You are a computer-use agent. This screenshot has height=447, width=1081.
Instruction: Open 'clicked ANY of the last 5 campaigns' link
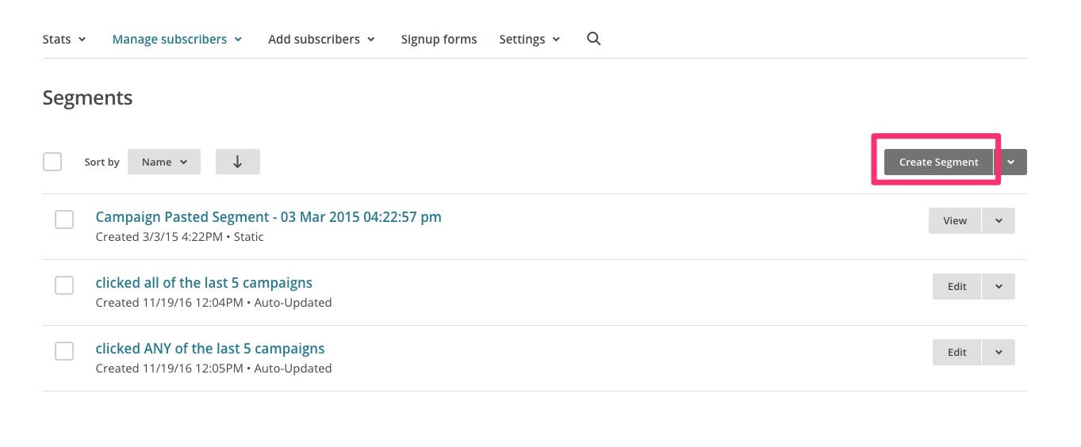[x=210, y=349]
